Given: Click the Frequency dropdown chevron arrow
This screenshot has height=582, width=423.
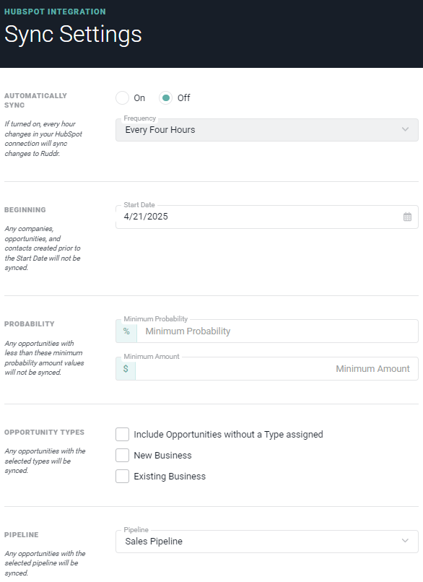Looking at the screenshot, I should click(x=405, y=129).
